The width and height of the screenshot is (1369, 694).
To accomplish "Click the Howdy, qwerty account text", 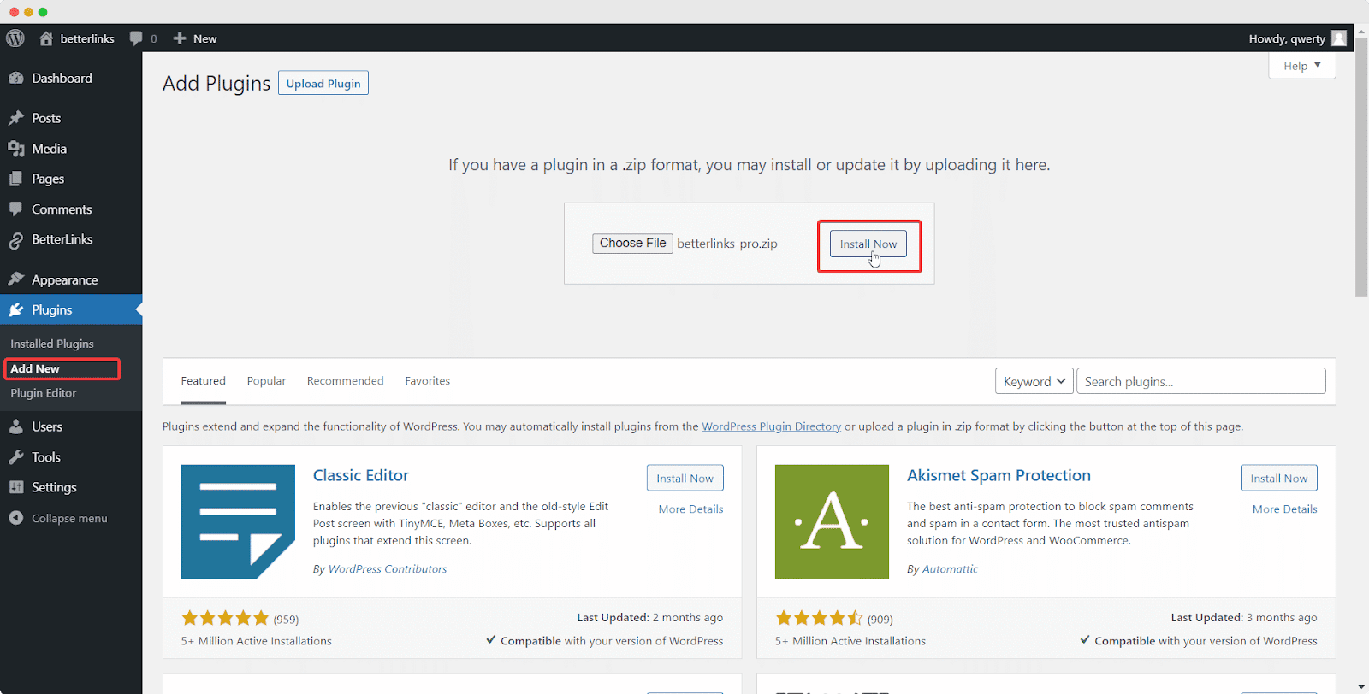I will [1287, 38].
